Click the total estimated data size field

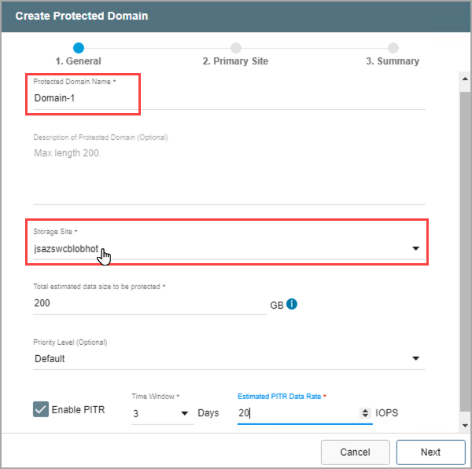coord(149,303)
